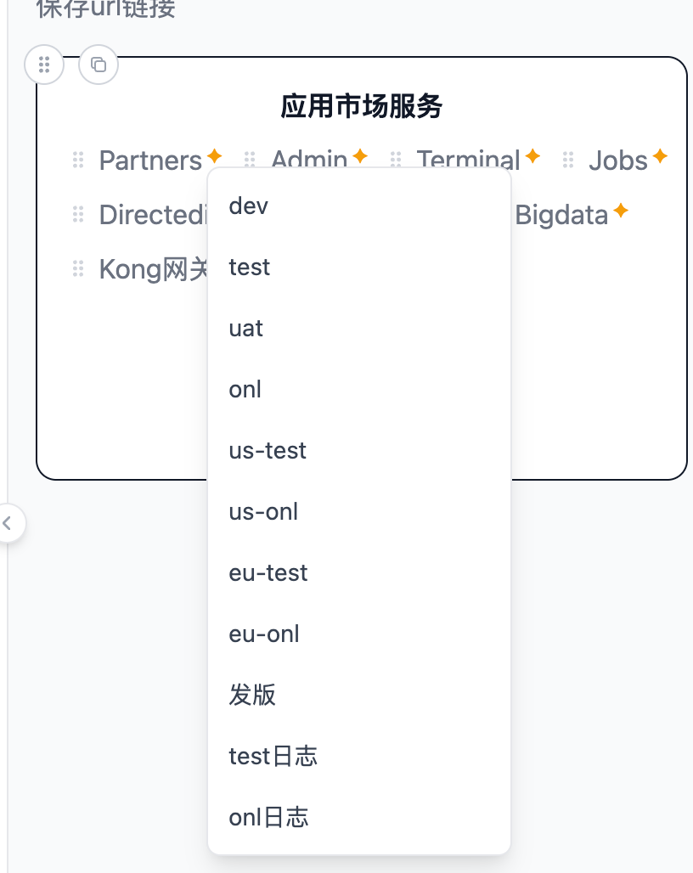Image resolution: width=693 pixels, height=873 pixels.
Task: Choose test from the dropdown menu
Action: coord(250,268)
